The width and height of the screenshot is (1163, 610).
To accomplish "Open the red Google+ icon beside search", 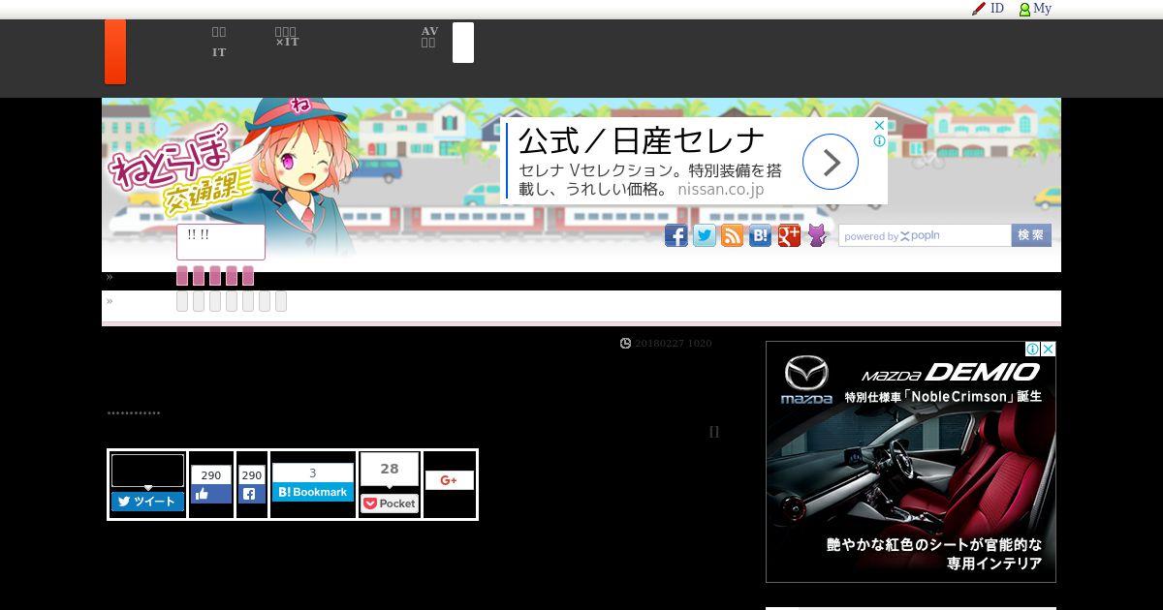I will [x=789, y=235].
